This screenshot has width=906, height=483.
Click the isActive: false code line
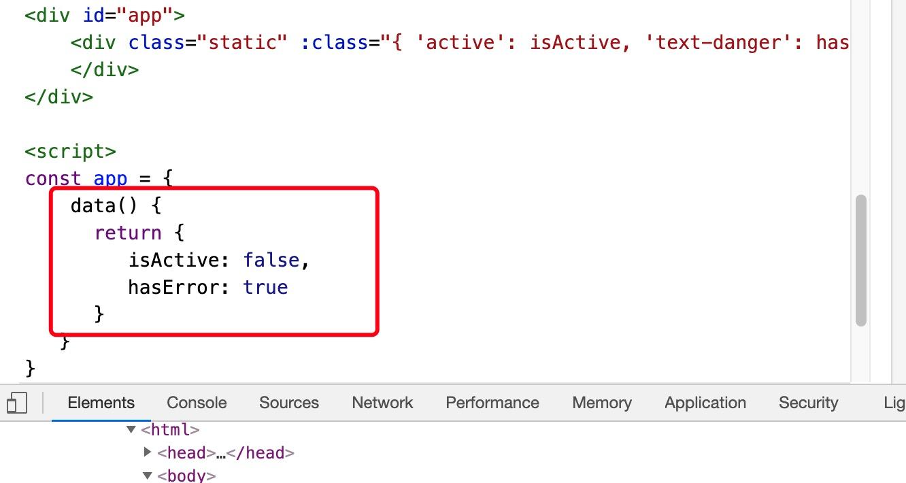(x=219, y=260)
